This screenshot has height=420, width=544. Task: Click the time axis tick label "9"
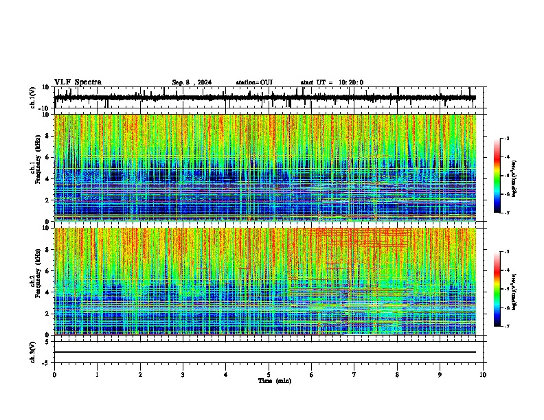click(x=440, y=375)
